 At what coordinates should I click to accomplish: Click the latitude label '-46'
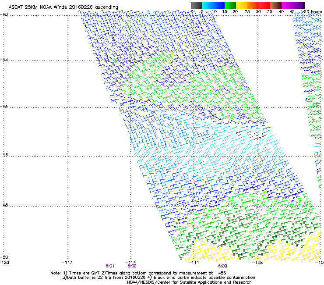[x=4, y=155]
